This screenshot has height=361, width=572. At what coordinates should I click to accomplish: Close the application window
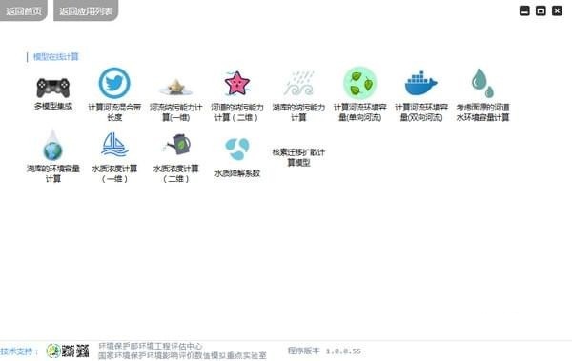click(x=557, y=10)
